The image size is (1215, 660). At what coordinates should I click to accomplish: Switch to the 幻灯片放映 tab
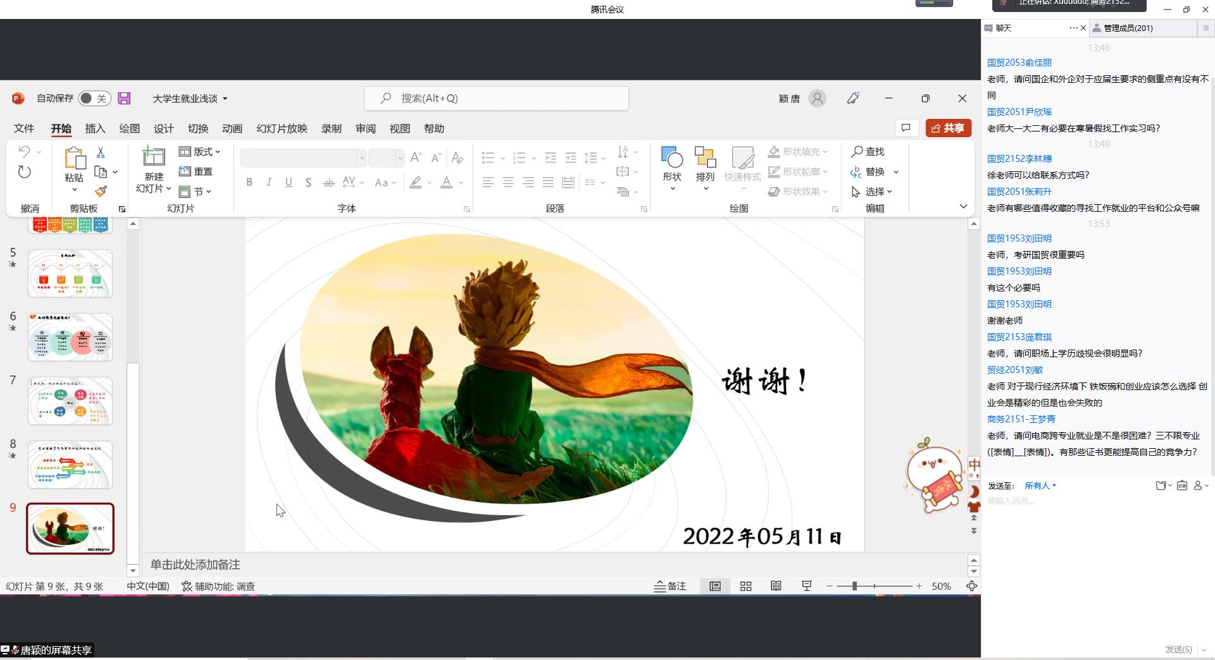click(282, 128)
